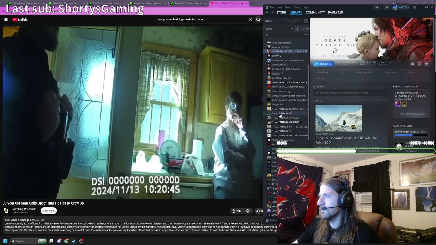
Task: Switch to the Steam LIBRARY tab
Action: (x=296, y=12)
